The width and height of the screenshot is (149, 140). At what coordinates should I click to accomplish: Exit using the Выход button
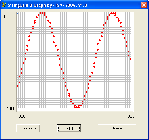[117, 128]
